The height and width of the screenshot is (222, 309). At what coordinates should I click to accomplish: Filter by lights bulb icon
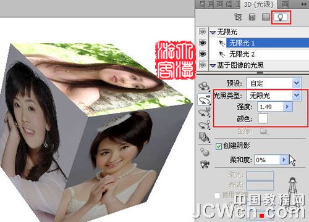(x=280, y=17)
